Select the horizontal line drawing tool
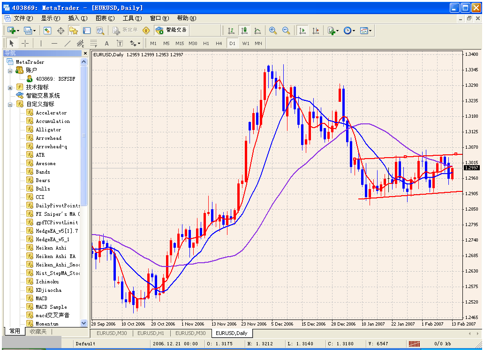This screenshot has width=484, height=350. 54,43
